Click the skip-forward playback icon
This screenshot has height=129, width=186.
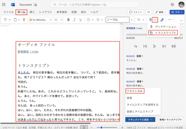tap(164, 46)
